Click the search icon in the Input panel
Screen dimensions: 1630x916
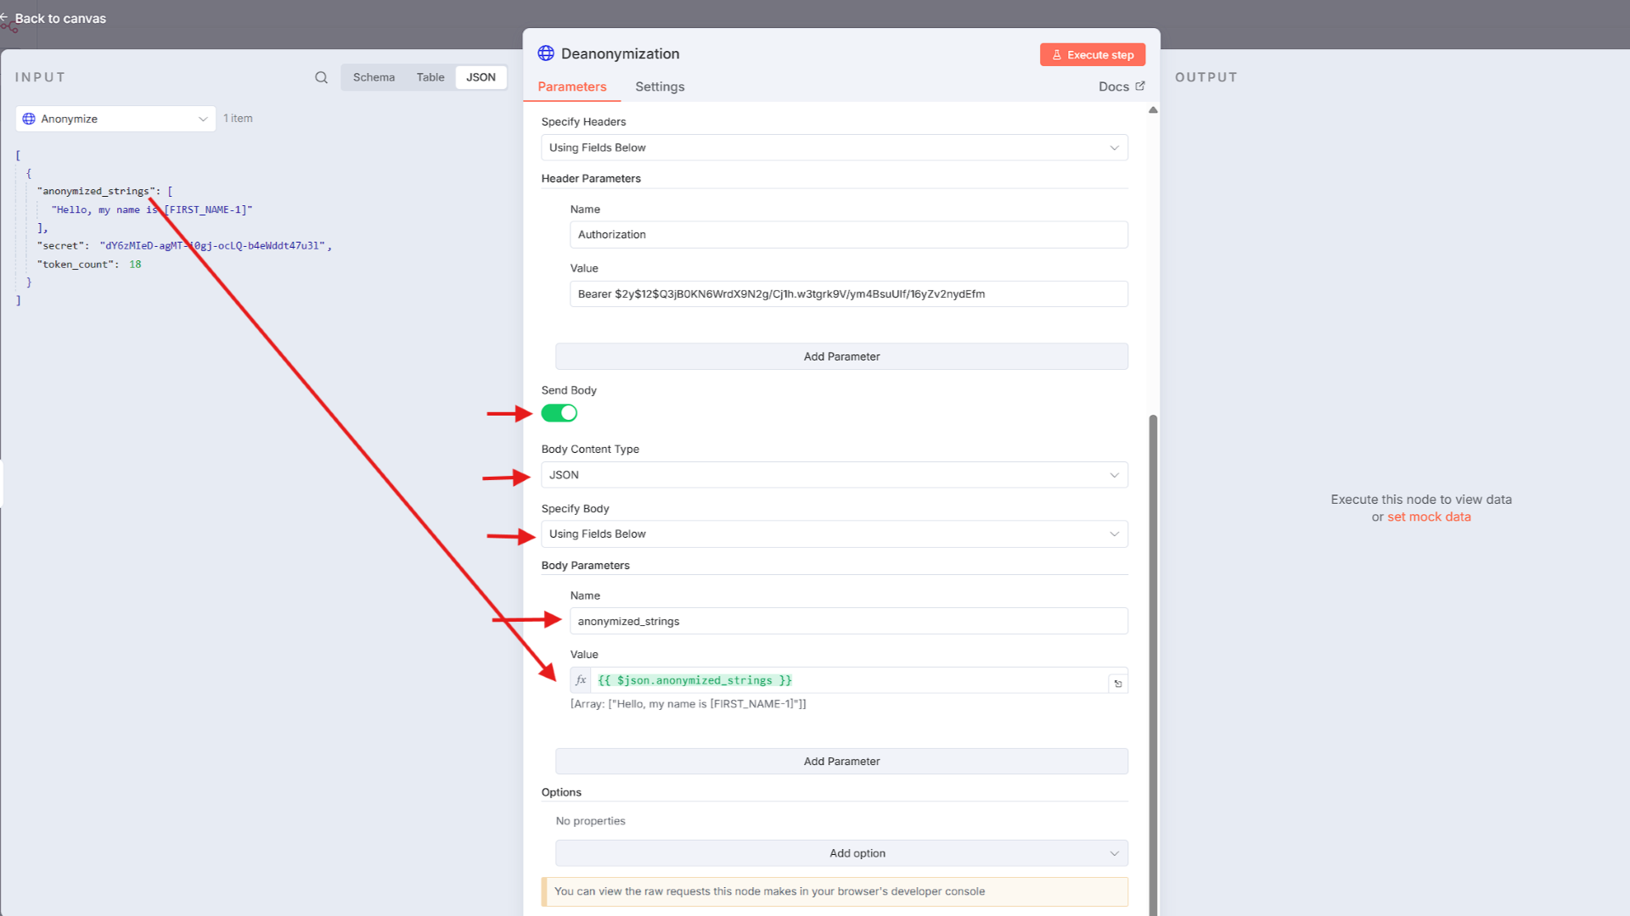tap(321, 77)
